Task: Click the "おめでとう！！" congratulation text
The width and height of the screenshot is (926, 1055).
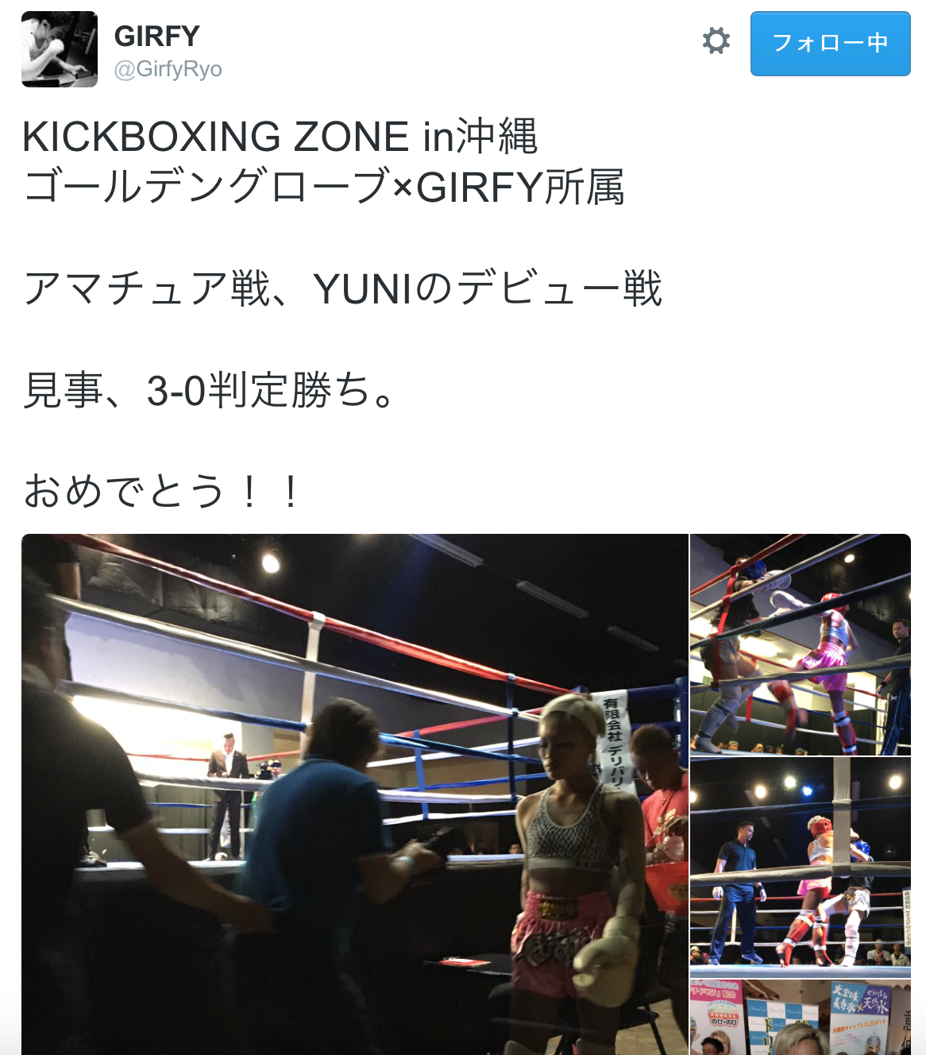Action: point(162,492)
